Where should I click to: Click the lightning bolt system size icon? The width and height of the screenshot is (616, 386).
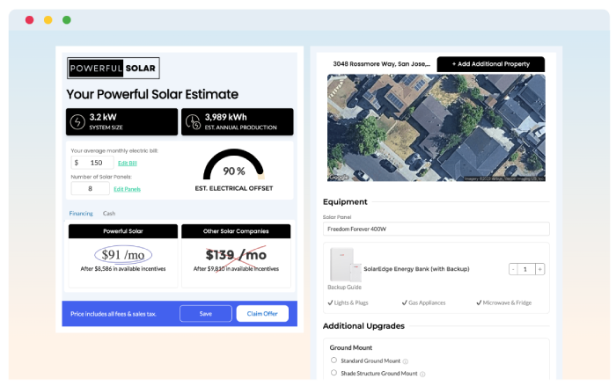tap(78, 121)
